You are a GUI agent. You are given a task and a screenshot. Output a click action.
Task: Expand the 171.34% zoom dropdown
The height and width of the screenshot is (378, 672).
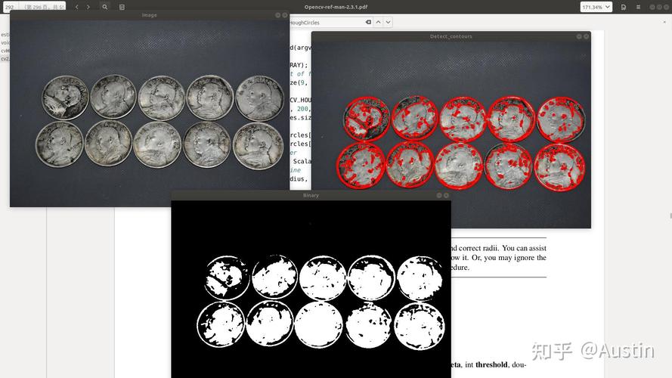click(x=596, y=7)
